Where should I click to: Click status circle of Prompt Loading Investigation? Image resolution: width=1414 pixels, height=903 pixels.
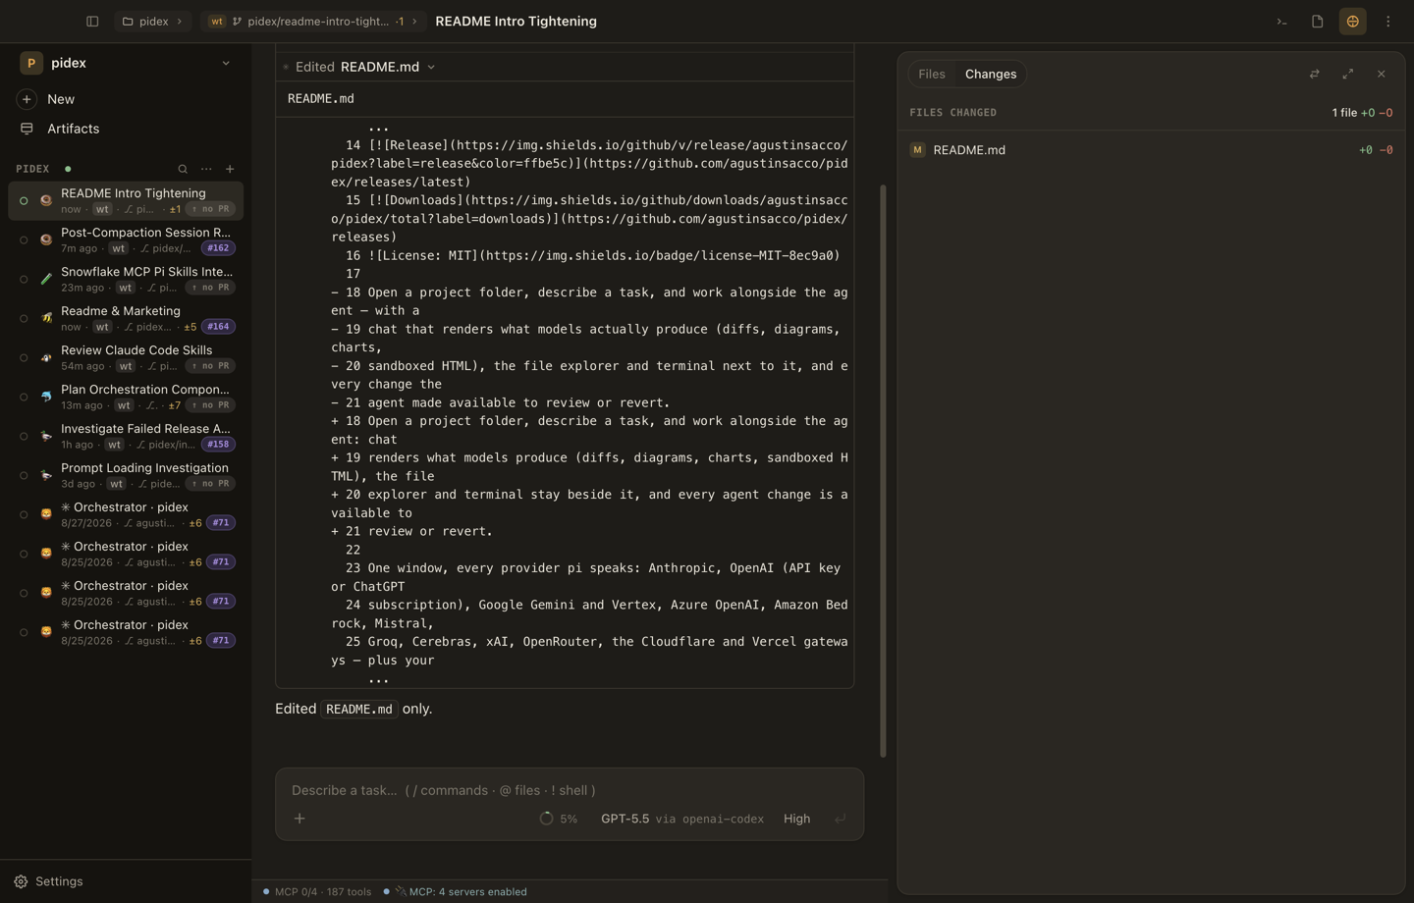[24, 476]
